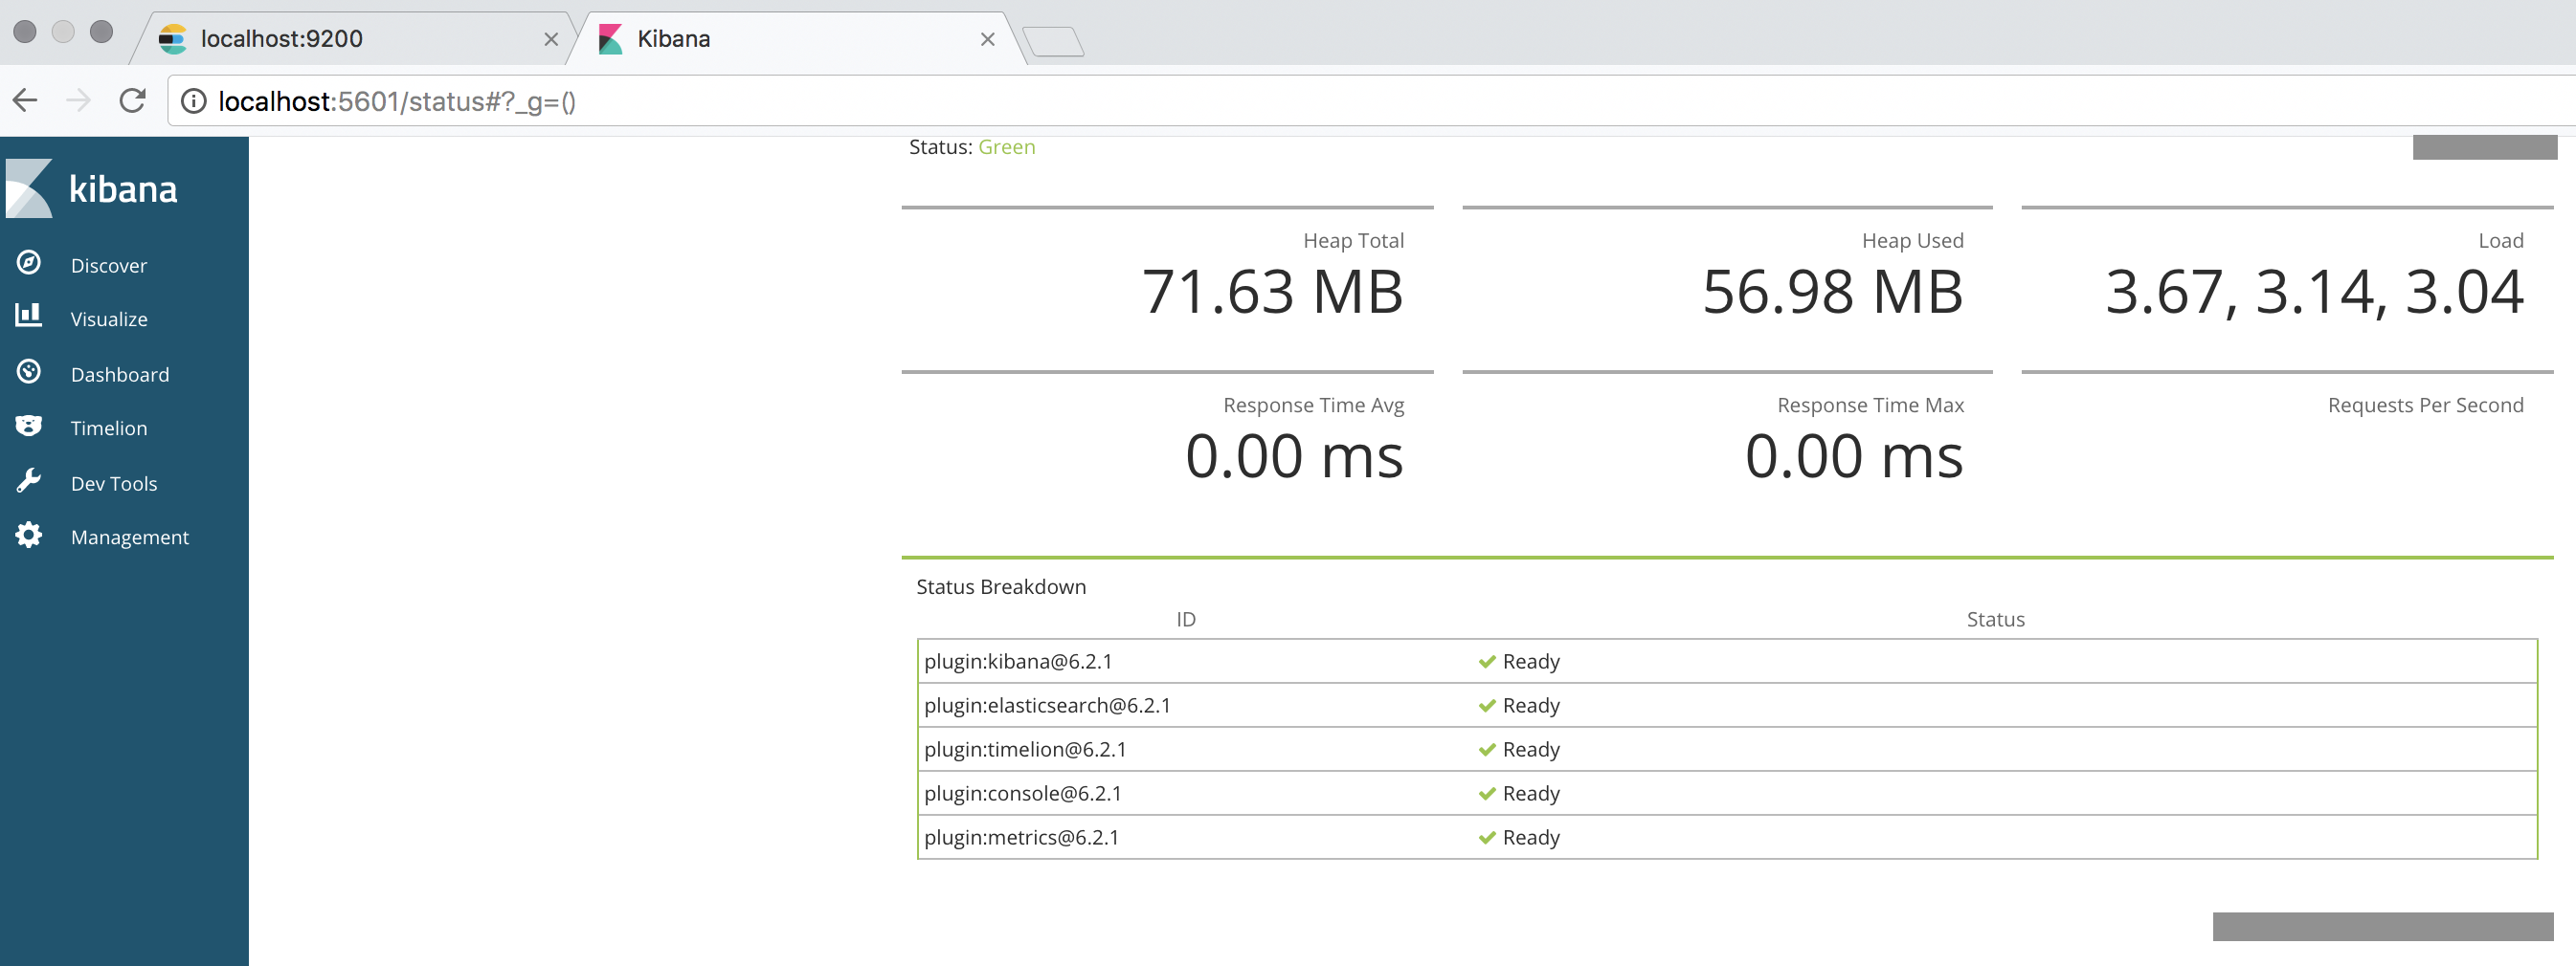Open a new browser tab
Viewport: 2576px width, 966px height.
[x=1054, y=42]
